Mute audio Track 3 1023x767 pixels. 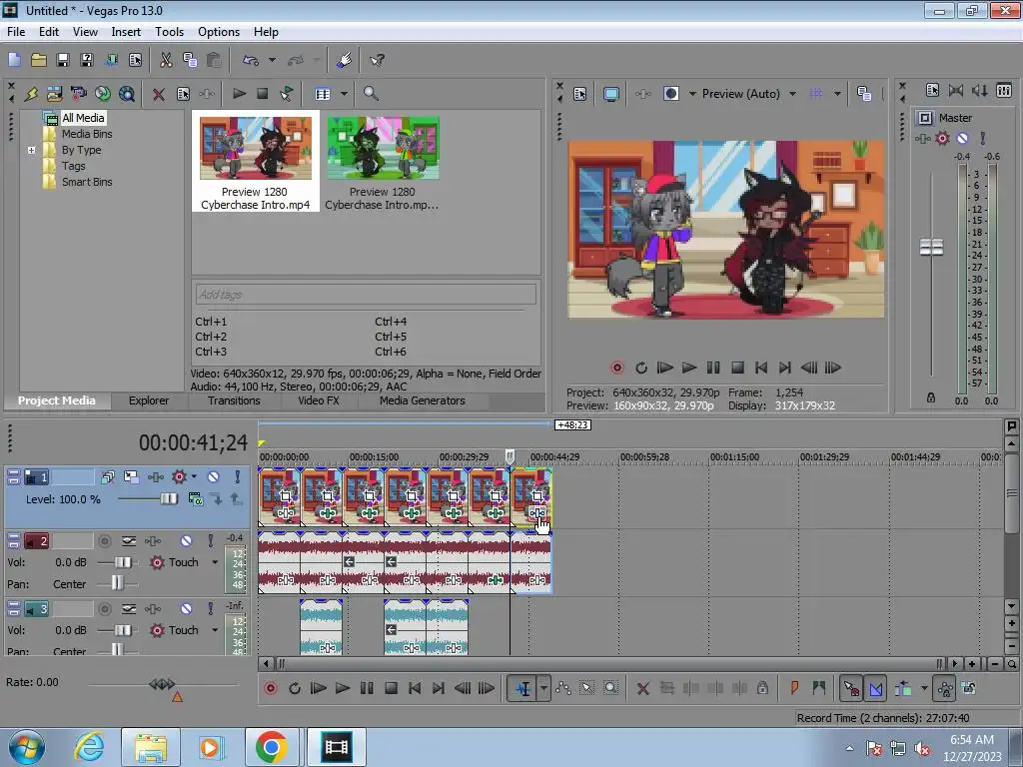point(186,608)
